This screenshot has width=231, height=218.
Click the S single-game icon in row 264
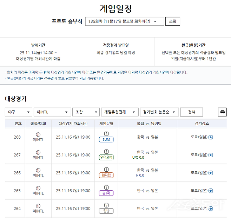106,205
